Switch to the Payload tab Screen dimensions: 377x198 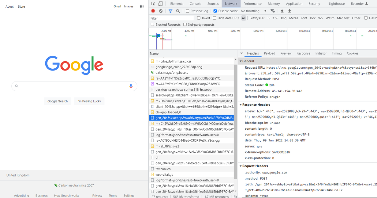(270, 53)
